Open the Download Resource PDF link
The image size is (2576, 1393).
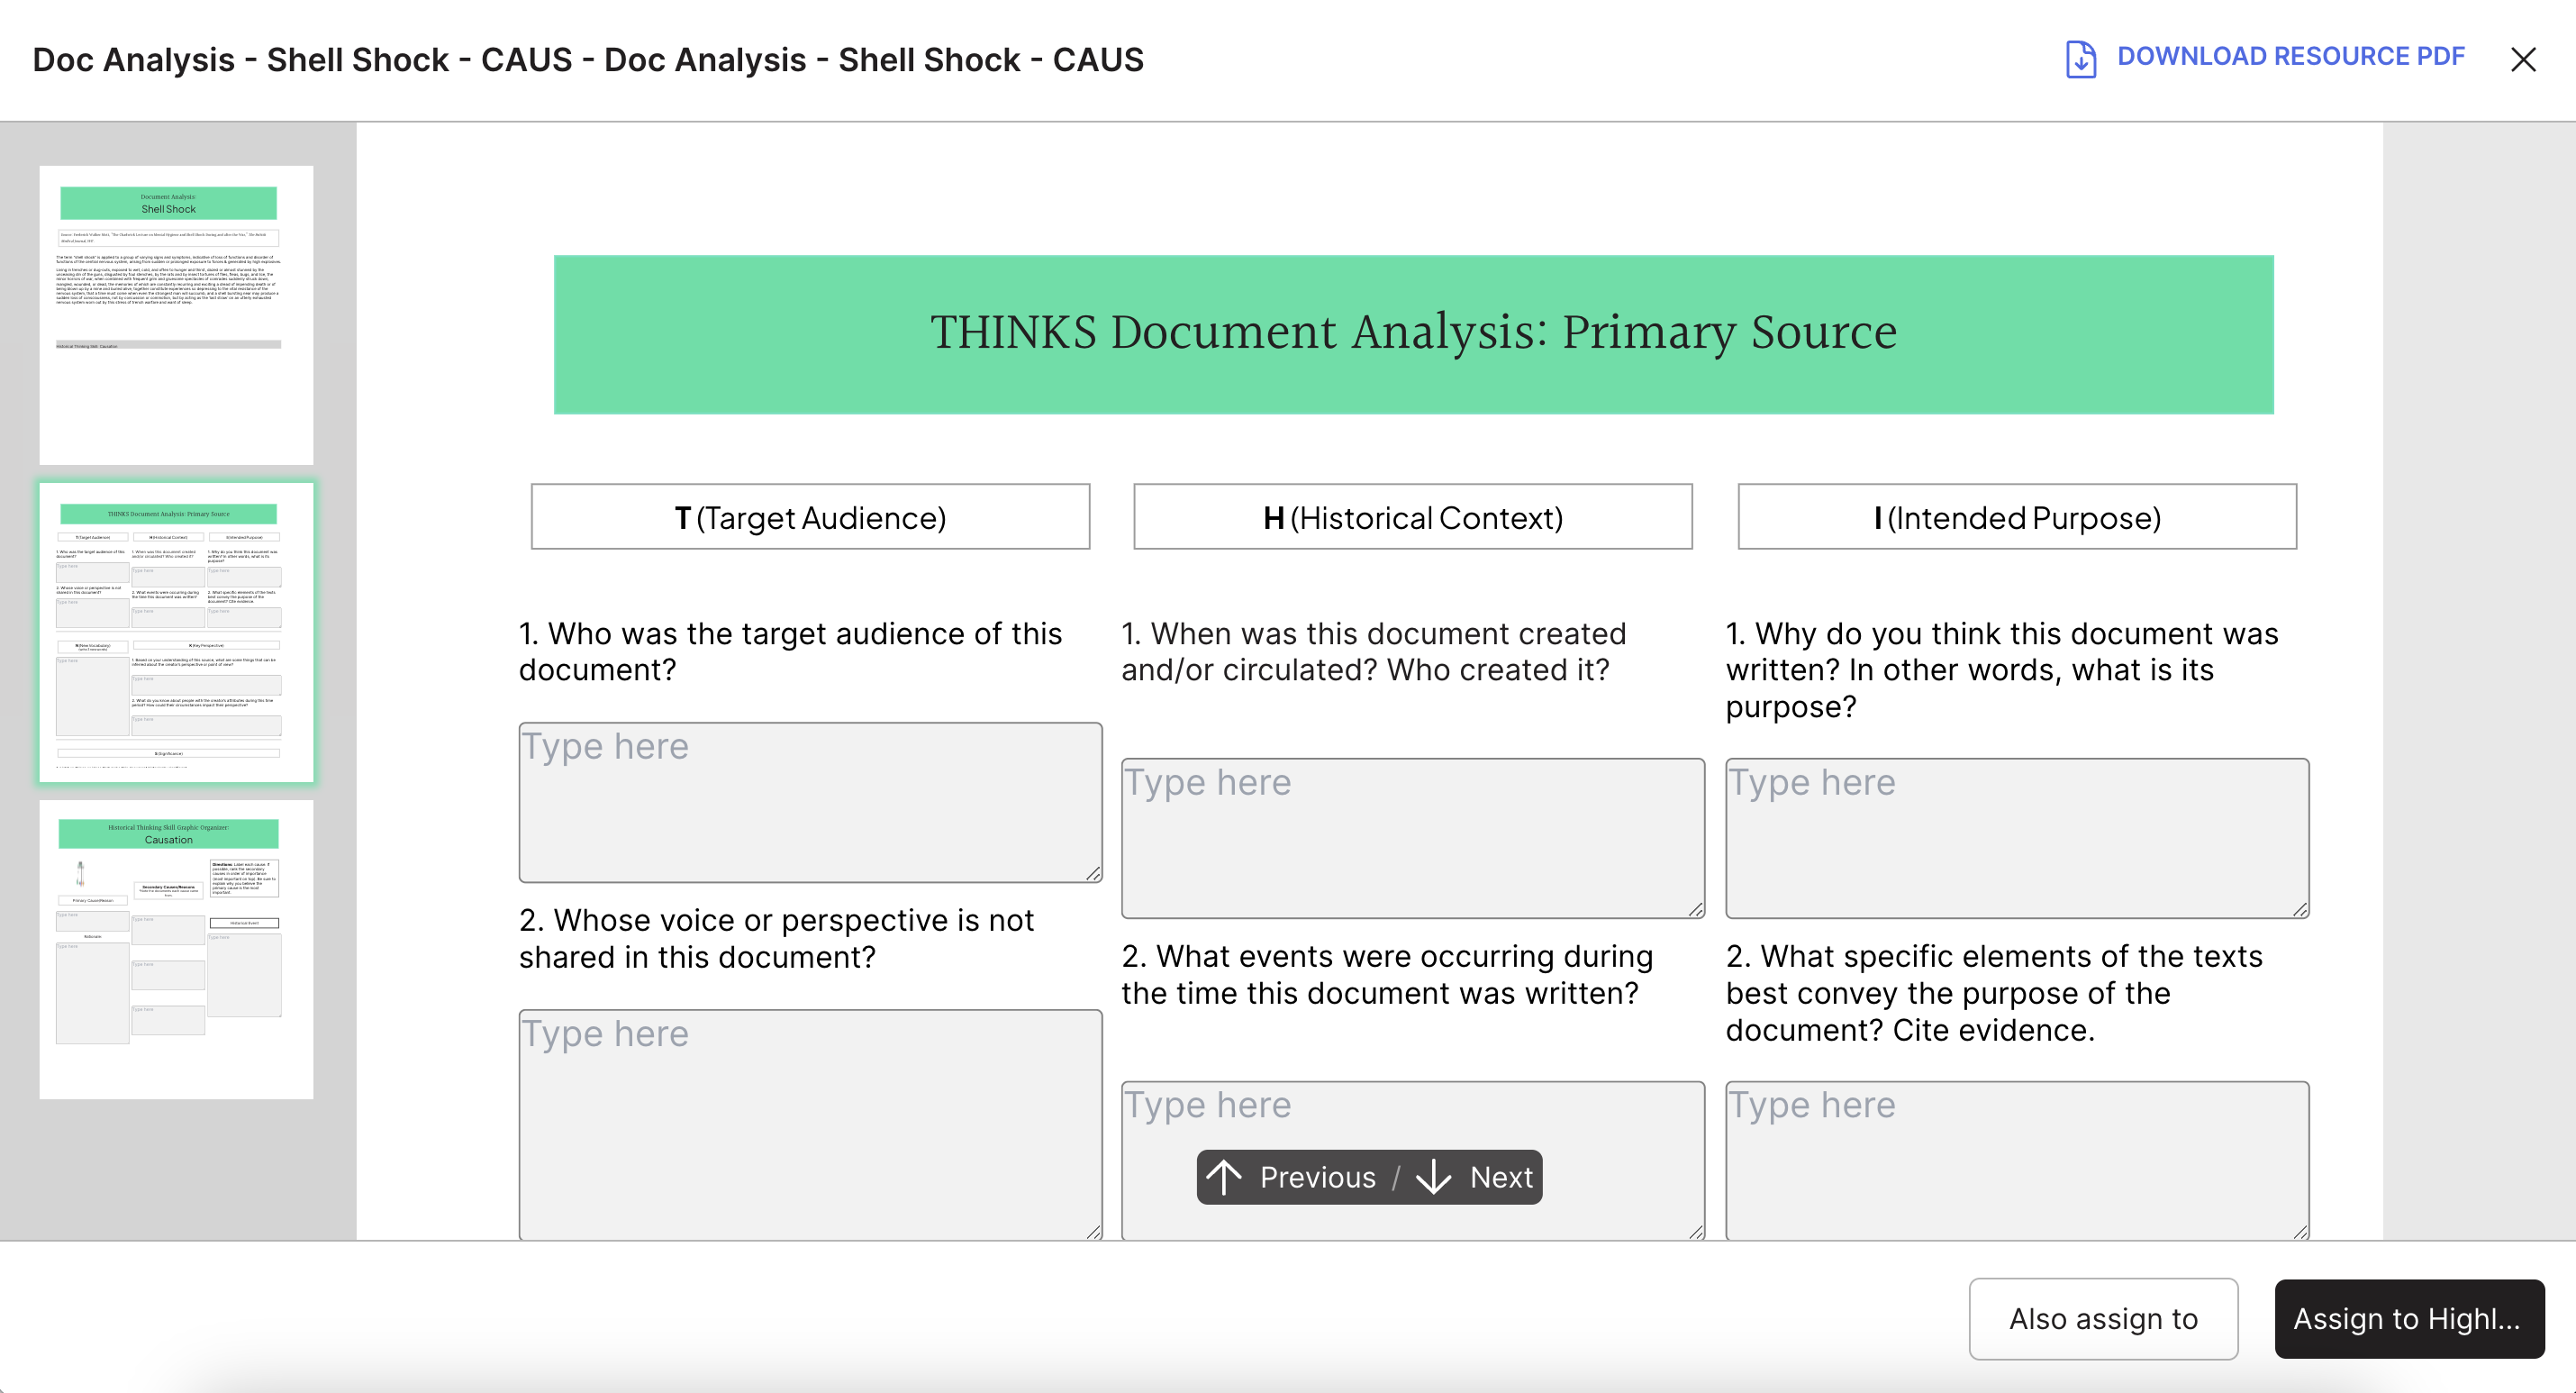pyautogui.click(x=2290, y=57)
